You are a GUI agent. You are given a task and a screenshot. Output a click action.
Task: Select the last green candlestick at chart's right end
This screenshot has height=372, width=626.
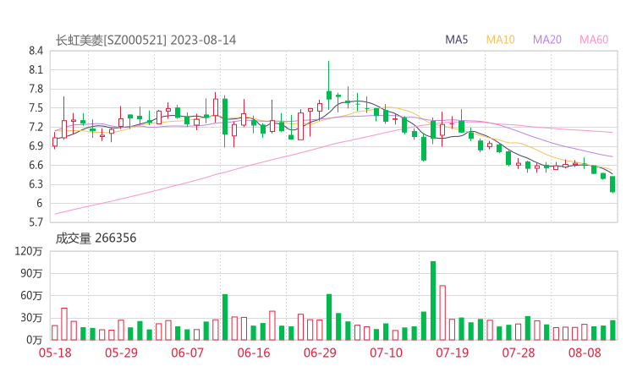pyautogui.click(x=612, y=184)
